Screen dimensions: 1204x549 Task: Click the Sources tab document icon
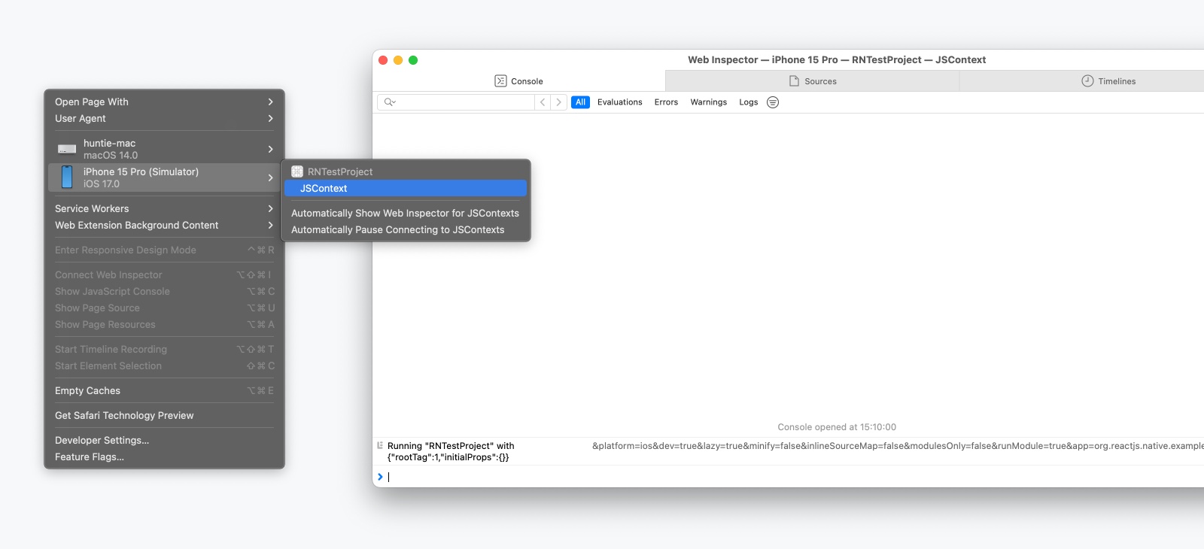coord(794,81)
